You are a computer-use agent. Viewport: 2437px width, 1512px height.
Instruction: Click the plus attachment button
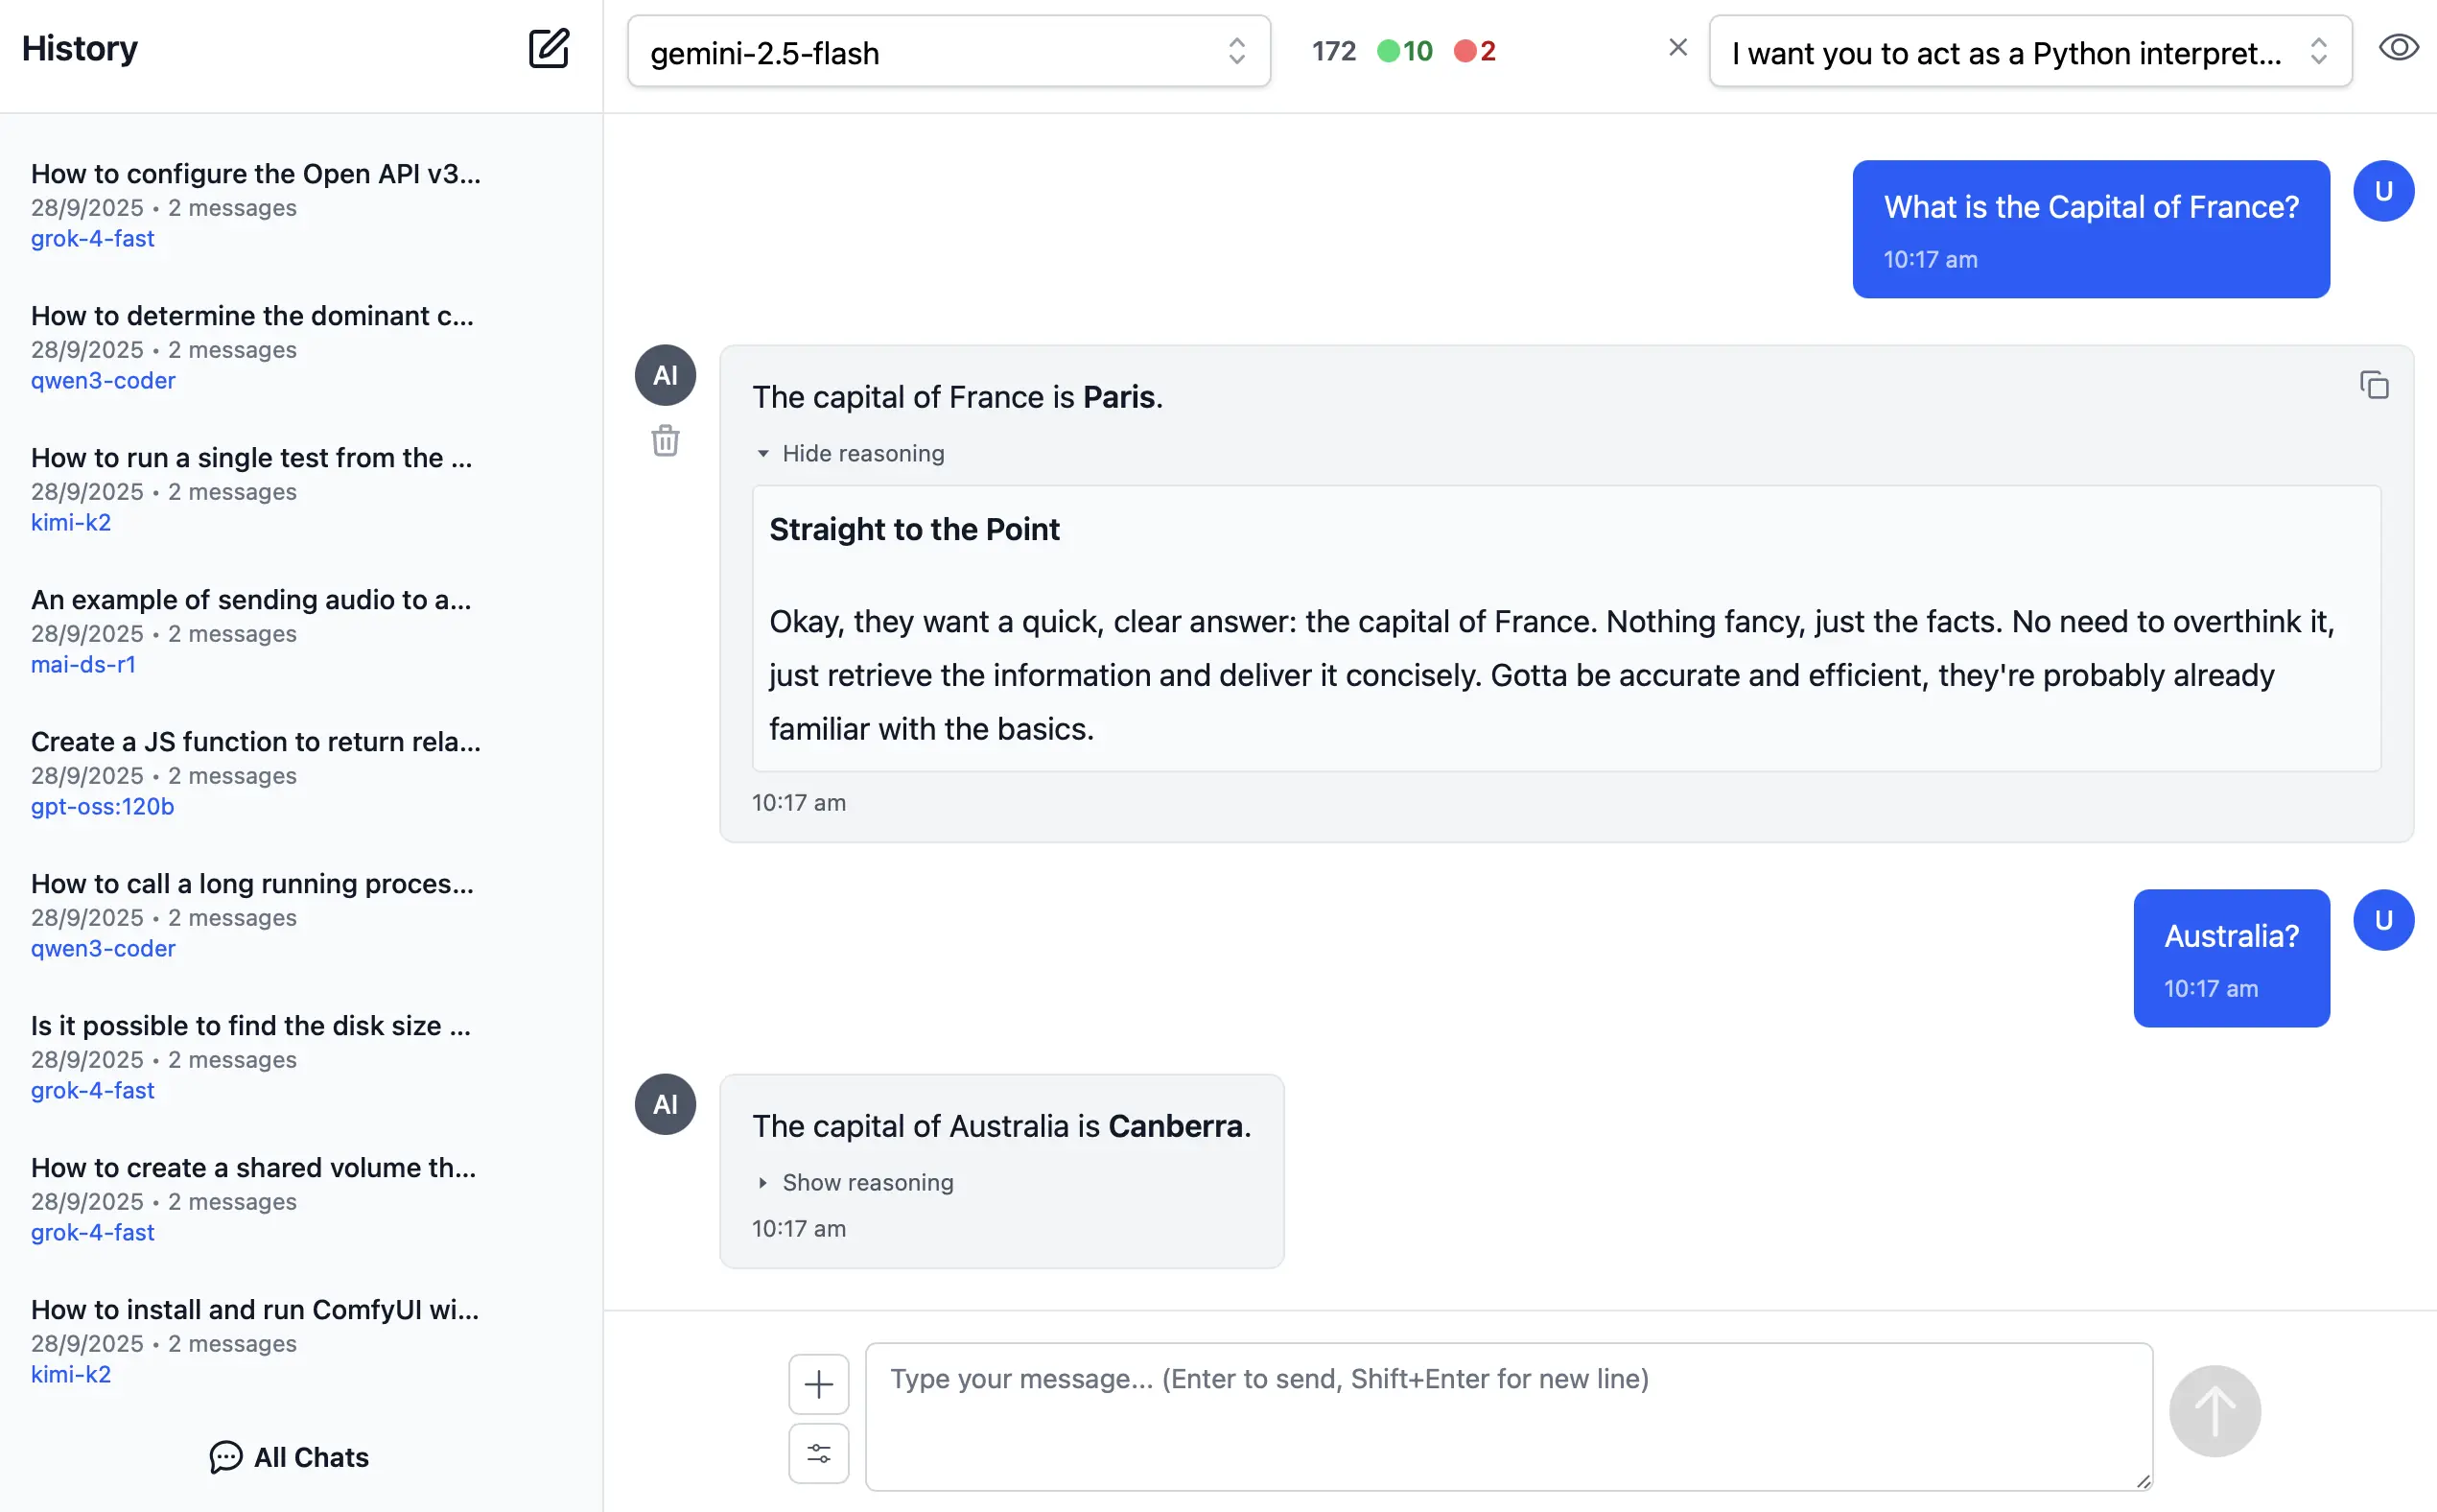coord(818,1384)
